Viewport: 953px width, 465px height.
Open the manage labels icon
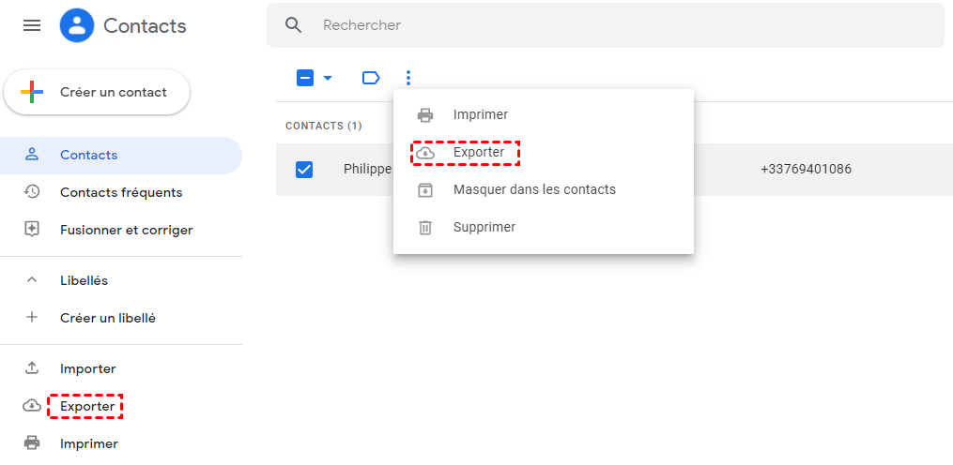371,78
